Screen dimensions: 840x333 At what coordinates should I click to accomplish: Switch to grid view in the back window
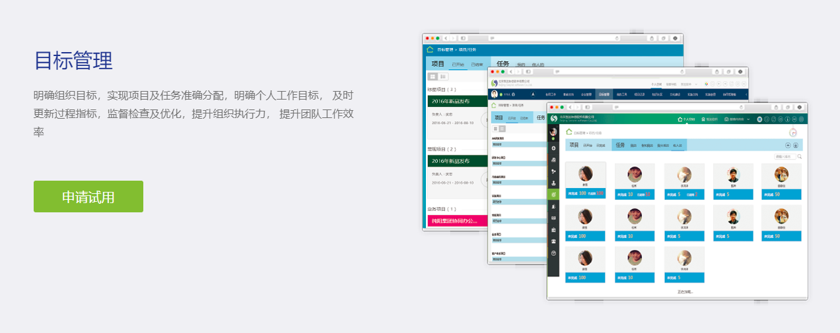(x=433, y=76)
